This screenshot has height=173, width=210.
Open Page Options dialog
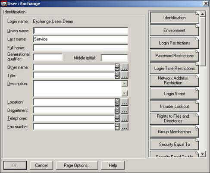pyautogui.click(x=77, y=165)
